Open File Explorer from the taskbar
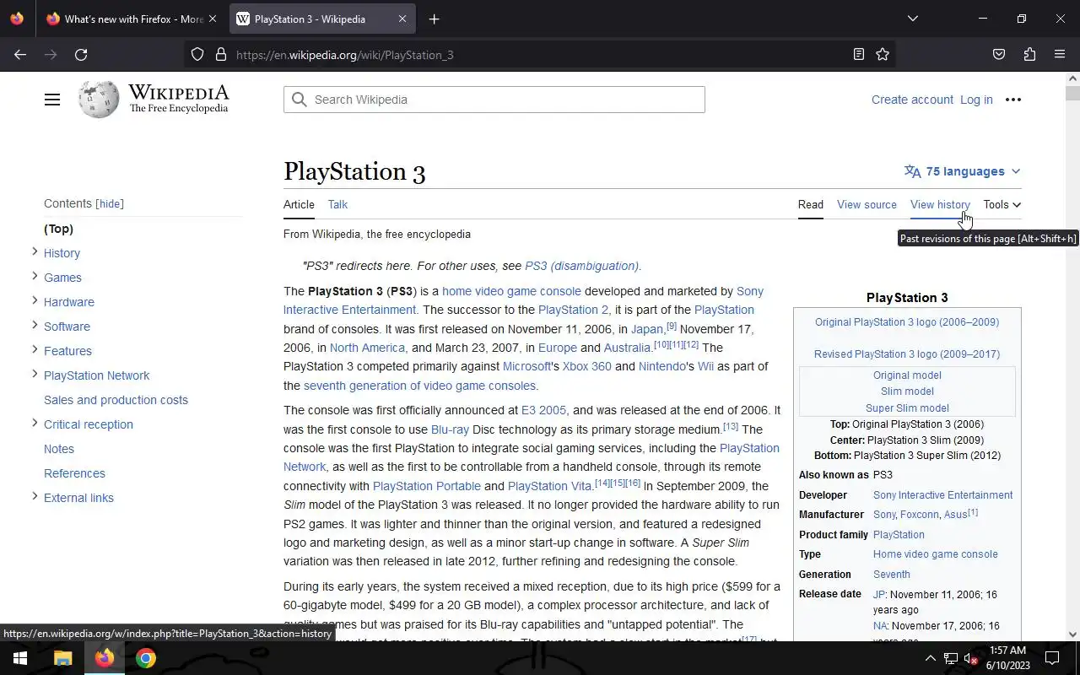This screenshot has width=1080, height=675. click(62, 658)
